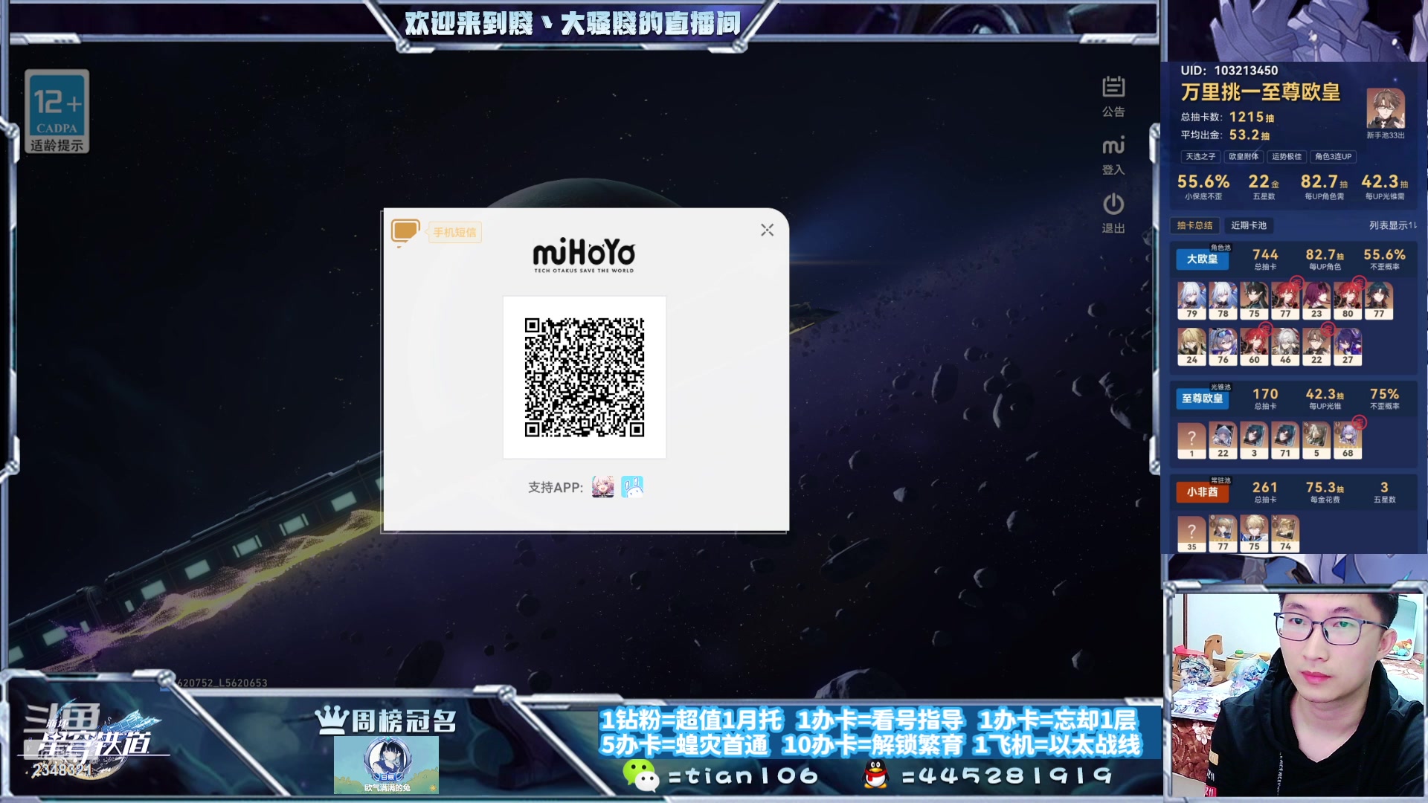The height and width of the screenshot is (803, 1428).
Task: Click the CADPA 12+ age rating badge
Action: tap(57, 111)
